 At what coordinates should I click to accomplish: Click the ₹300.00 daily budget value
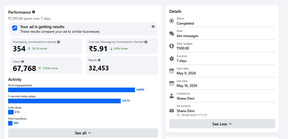tap(183, 48)
